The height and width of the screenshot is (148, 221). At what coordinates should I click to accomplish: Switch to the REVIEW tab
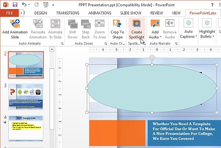coord(157,13)
